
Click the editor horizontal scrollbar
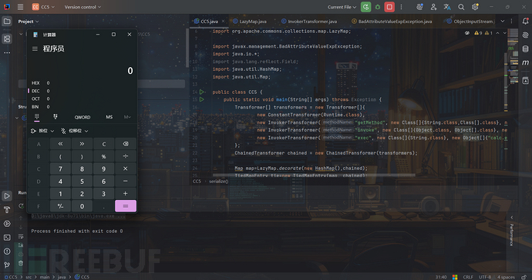coord(314,175)
